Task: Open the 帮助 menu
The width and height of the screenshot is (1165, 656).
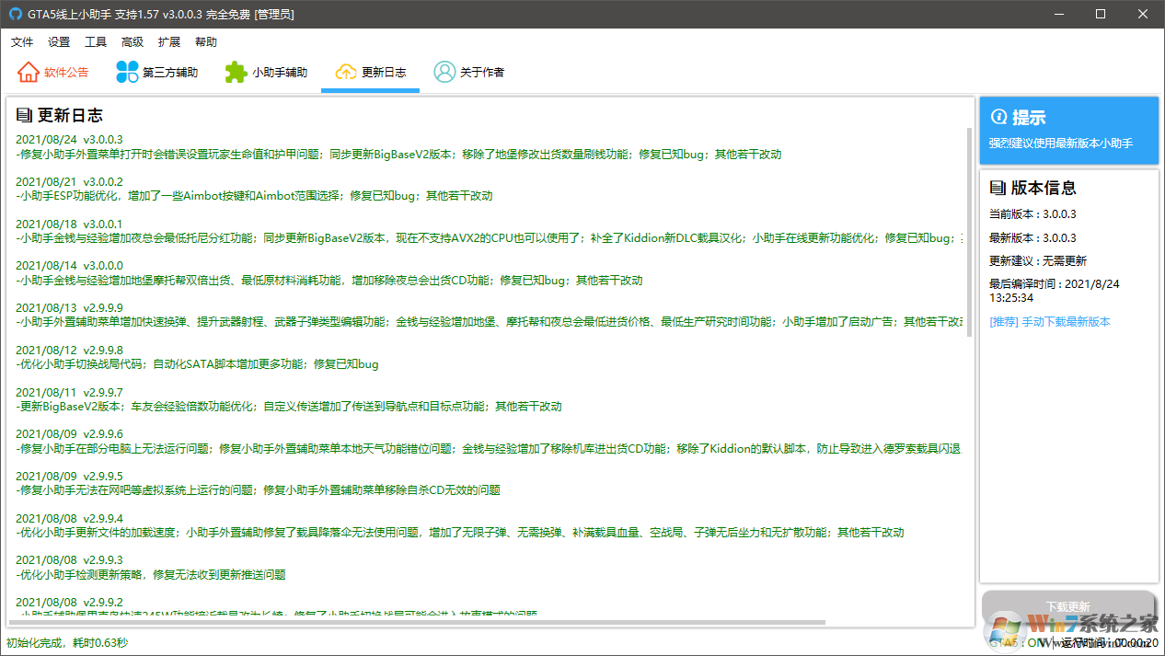Action: click(x=206, y=41)
